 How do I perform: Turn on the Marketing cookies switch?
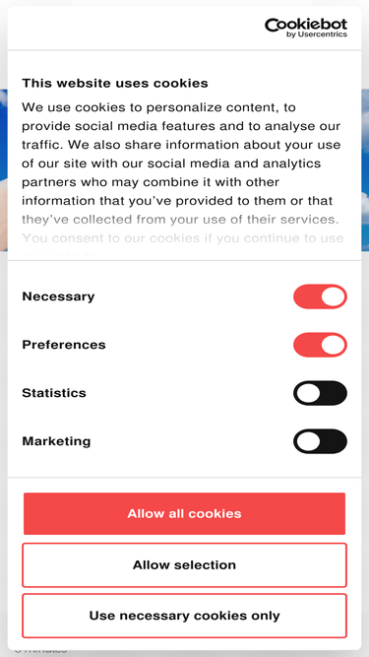pyautogui.click(x=320, y=441)
